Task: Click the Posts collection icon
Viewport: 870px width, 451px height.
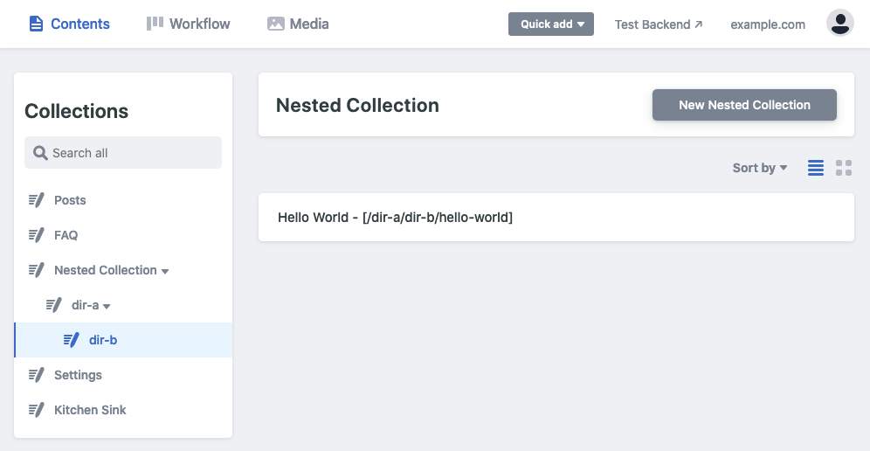Action: (x=37, y=200)
